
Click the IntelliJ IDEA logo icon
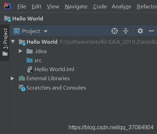point(7,6)
